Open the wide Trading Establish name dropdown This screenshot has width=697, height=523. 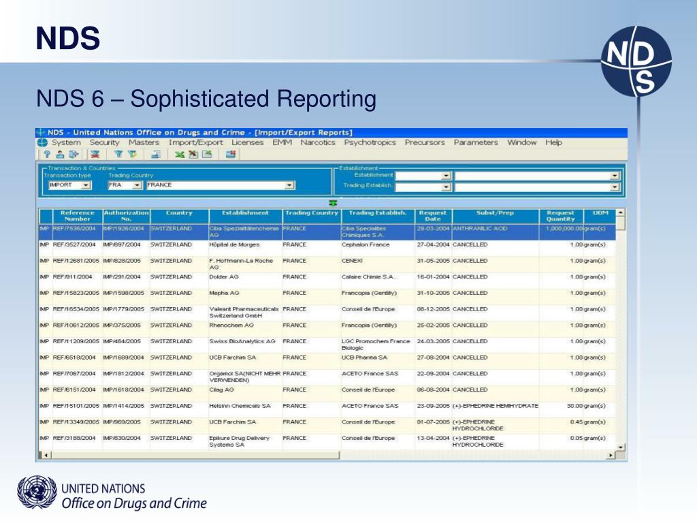[x=615, y=187]
